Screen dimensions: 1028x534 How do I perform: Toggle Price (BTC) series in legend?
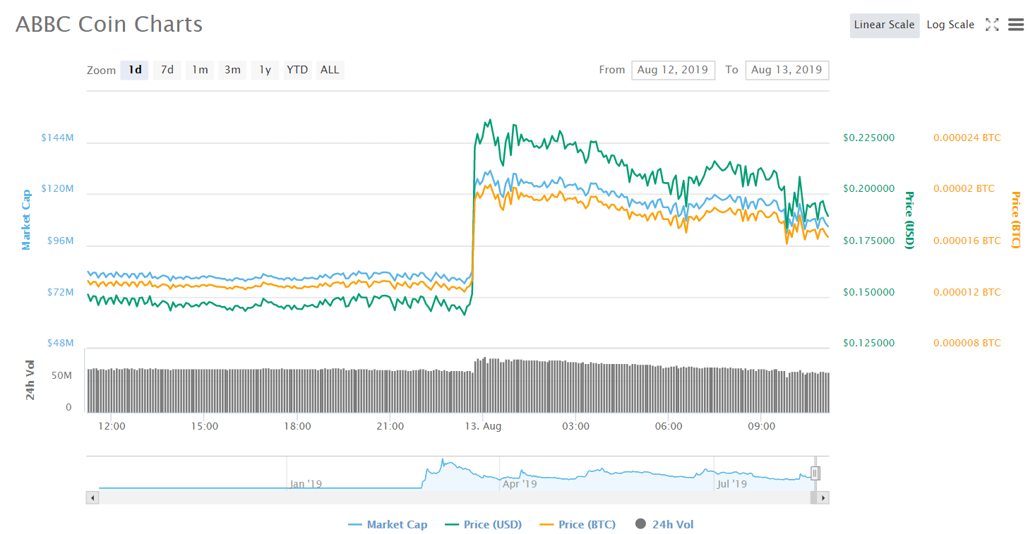click(578, 524)
